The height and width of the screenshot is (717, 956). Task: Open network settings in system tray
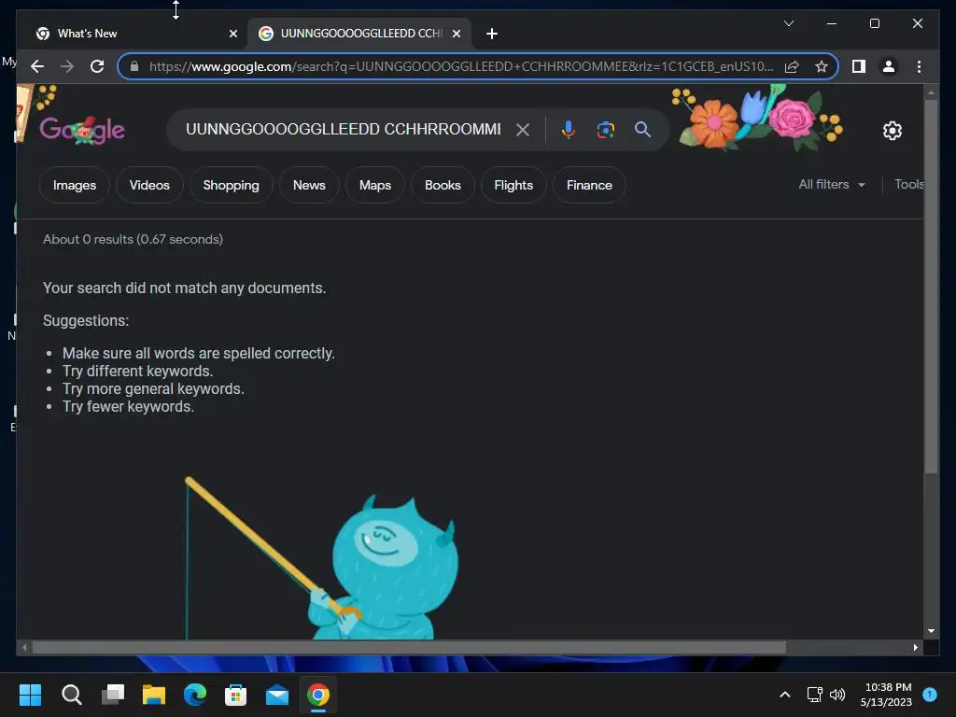click(814, 695)
